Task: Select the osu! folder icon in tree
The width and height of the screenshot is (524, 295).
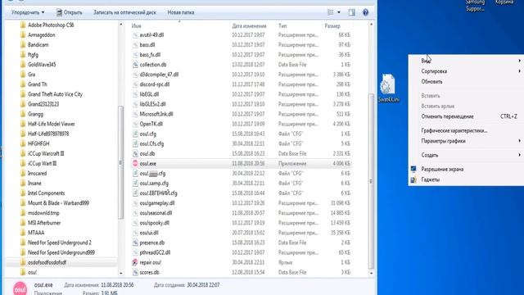Action: point(23,272)
